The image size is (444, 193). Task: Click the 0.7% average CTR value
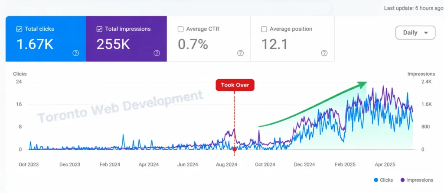coord(193,45)
